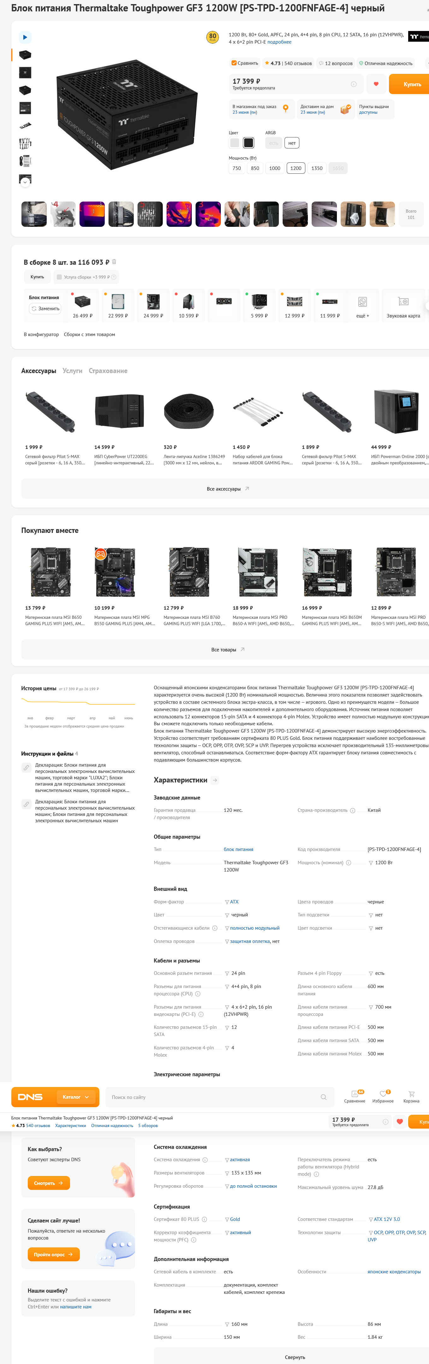
Task: Open the блок питания type link
Action: (238, 849)
